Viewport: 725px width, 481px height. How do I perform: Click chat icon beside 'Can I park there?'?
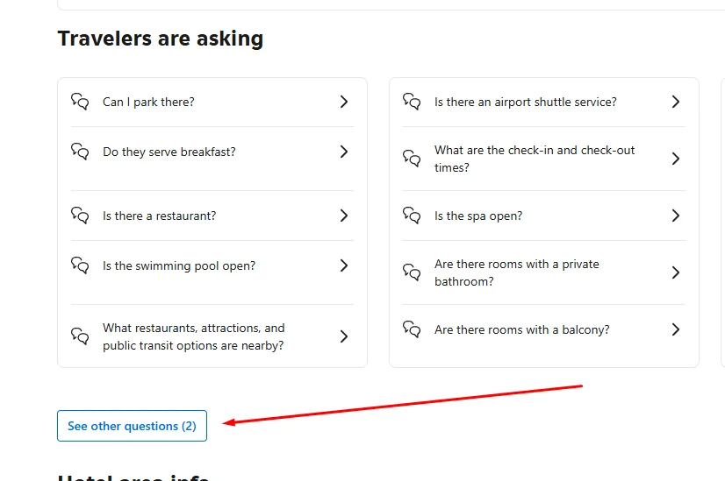click(x=80, y=101)
